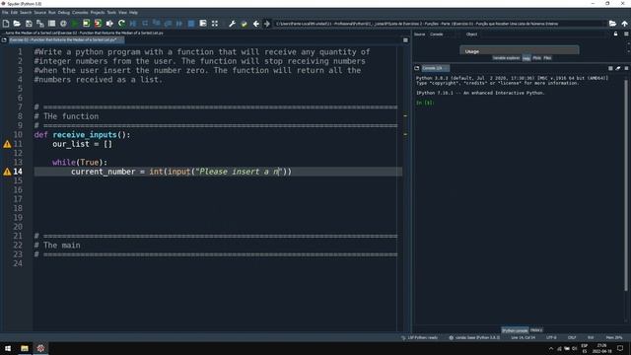631x355 pixels.
Task: Click warning icon on line 11
Action: pos(7,144)
